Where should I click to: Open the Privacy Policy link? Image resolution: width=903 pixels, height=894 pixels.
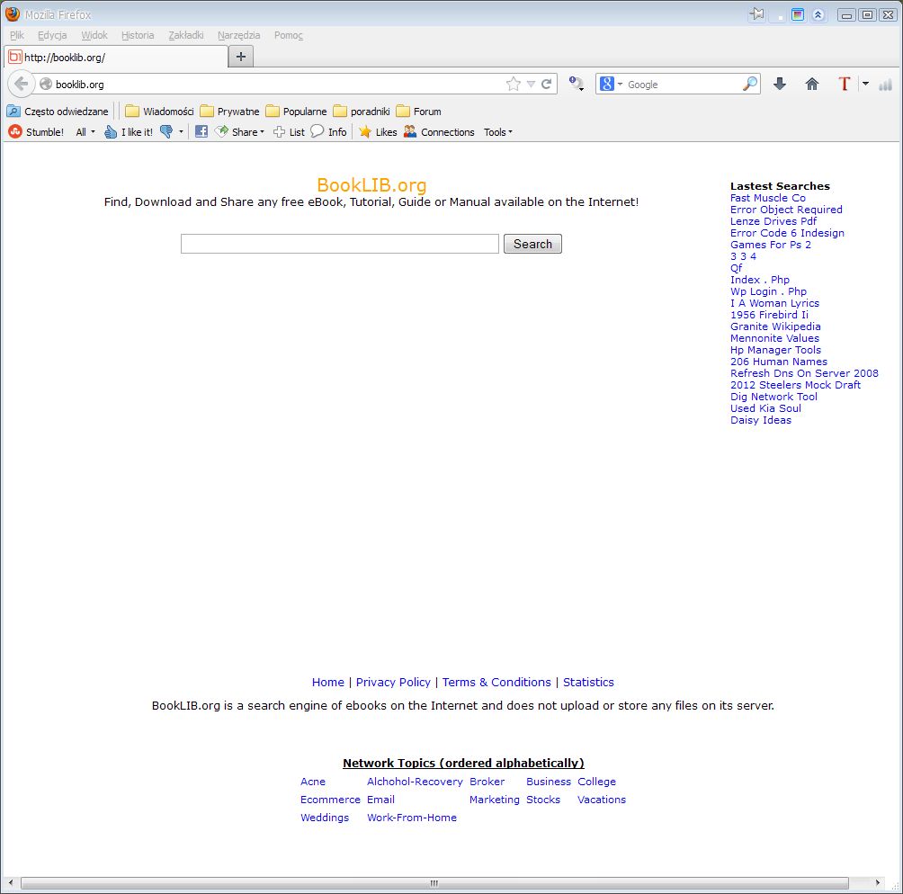(393, 683)
